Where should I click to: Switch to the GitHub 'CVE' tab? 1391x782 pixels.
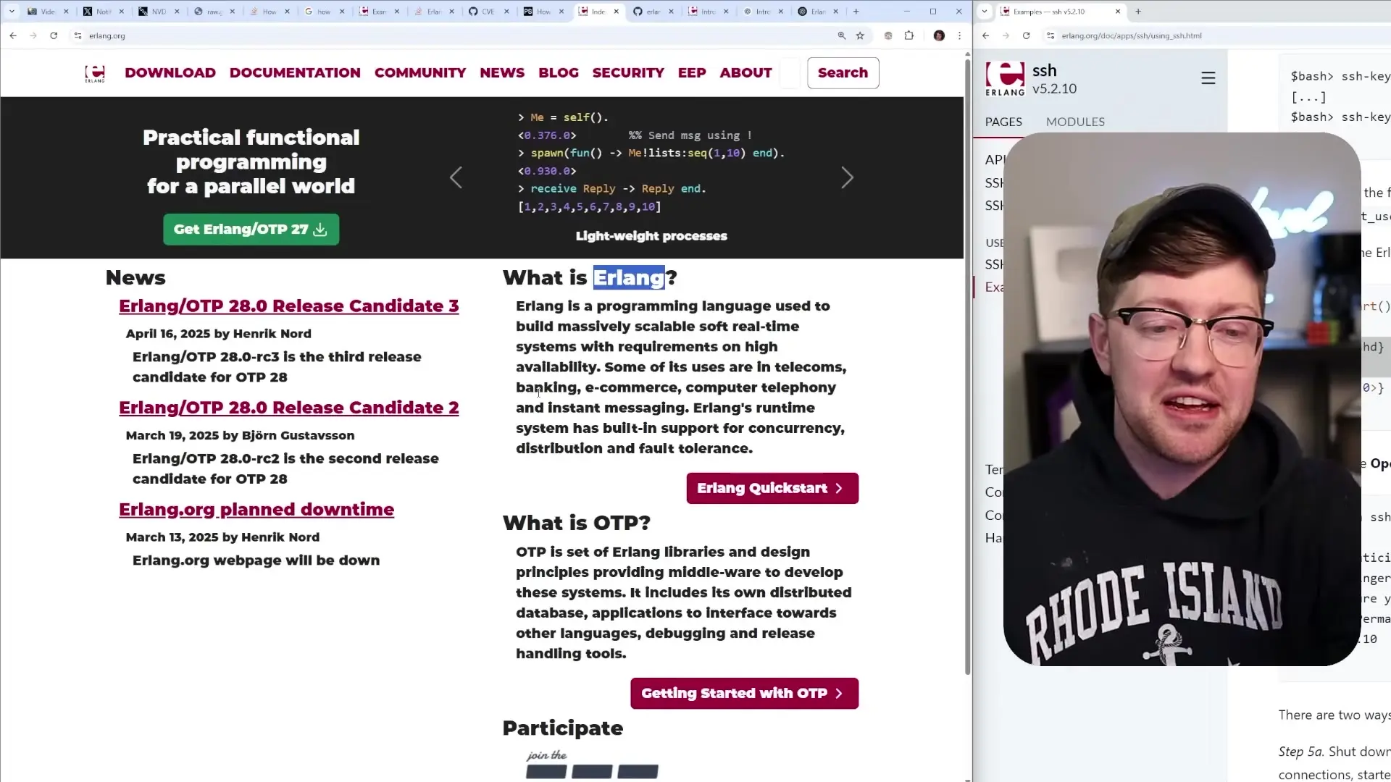[x=487, y=12]
